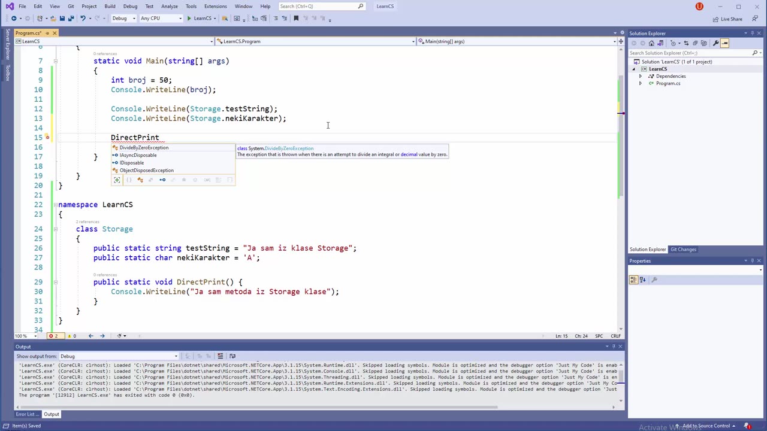This screenshot has height=431, width=767.
Task: Click Pending Changes Filter clock icon
Action: pyautogui.click(x=674, y=43)
